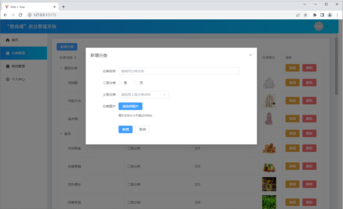Click the site information icon
The height and width of the screenshot is (209, 343).
coord(30,15)
